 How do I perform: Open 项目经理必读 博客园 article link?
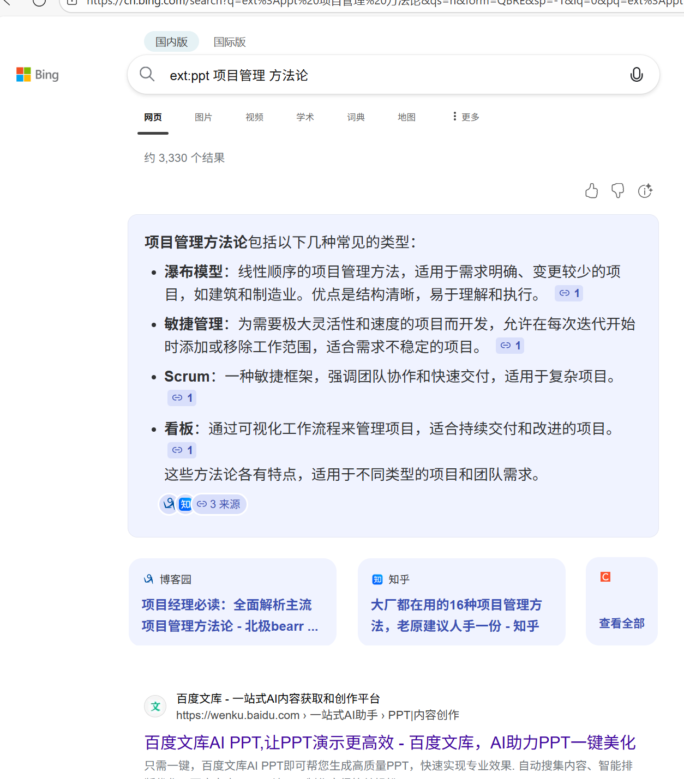[230, 615]
